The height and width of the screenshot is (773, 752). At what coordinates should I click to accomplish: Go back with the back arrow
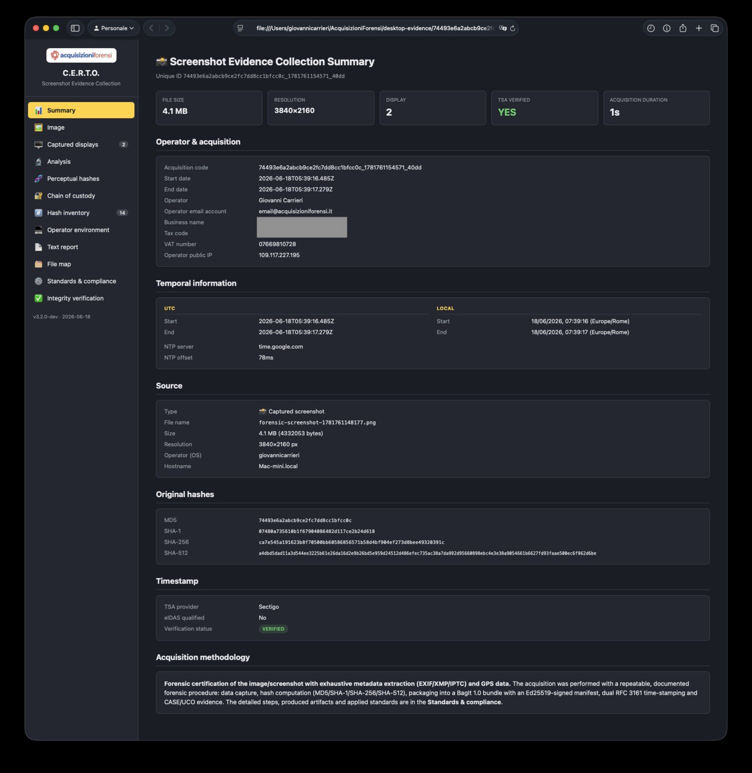[x=151, y=28]
